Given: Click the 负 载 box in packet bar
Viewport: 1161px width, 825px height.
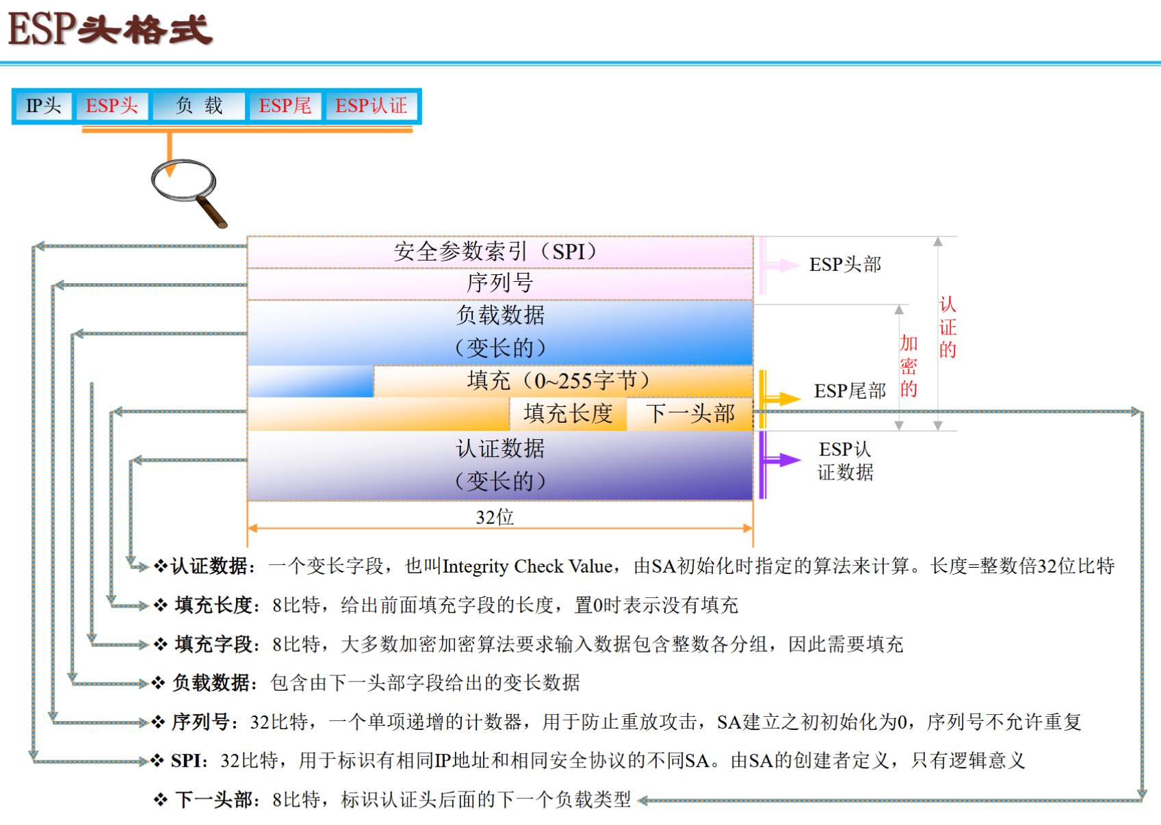Looking at the screenshot, I should click(198, 106).
